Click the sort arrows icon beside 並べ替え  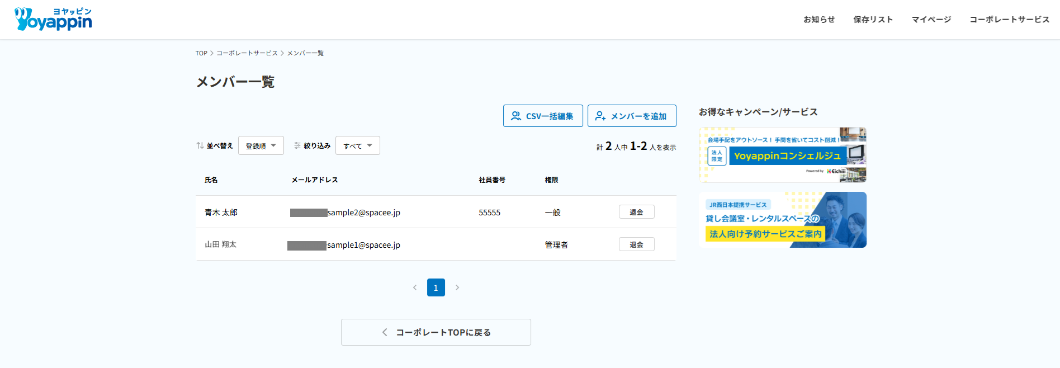click(200, 145)
